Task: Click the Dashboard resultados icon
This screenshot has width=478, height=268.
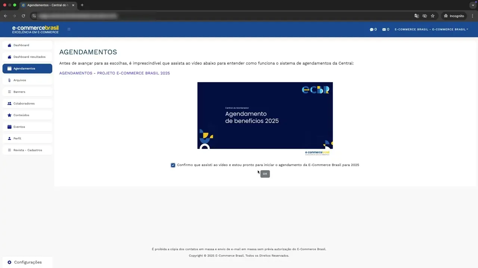Action: click(9, 57)
